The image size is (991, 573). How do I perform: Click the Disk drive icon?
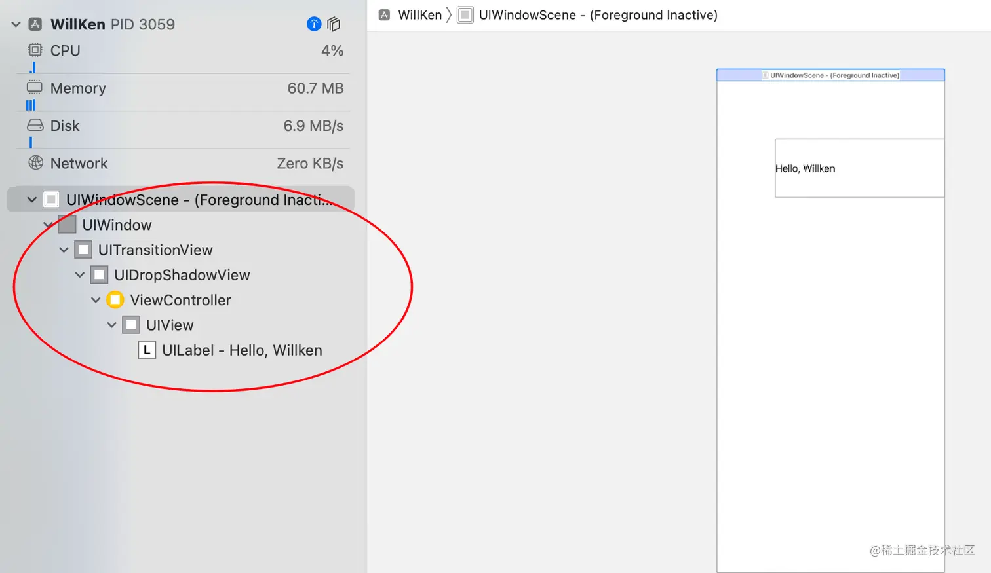click(x=35, y=125)
